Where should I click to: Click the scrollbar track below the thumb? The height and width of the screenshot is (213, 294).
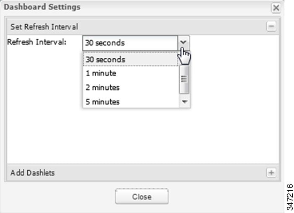[184, 96]
